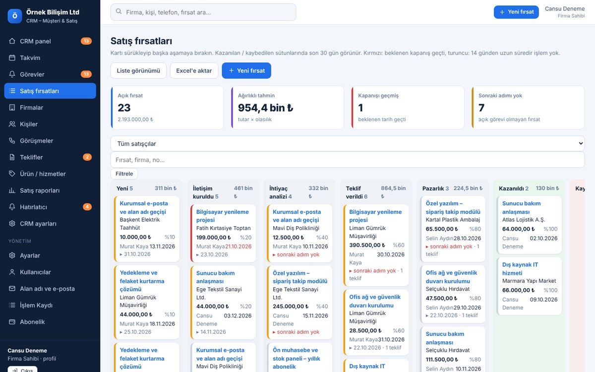Screen dimensions: 595x372
Task: Click CRM panel badge 13
Action: coord(86,41)
